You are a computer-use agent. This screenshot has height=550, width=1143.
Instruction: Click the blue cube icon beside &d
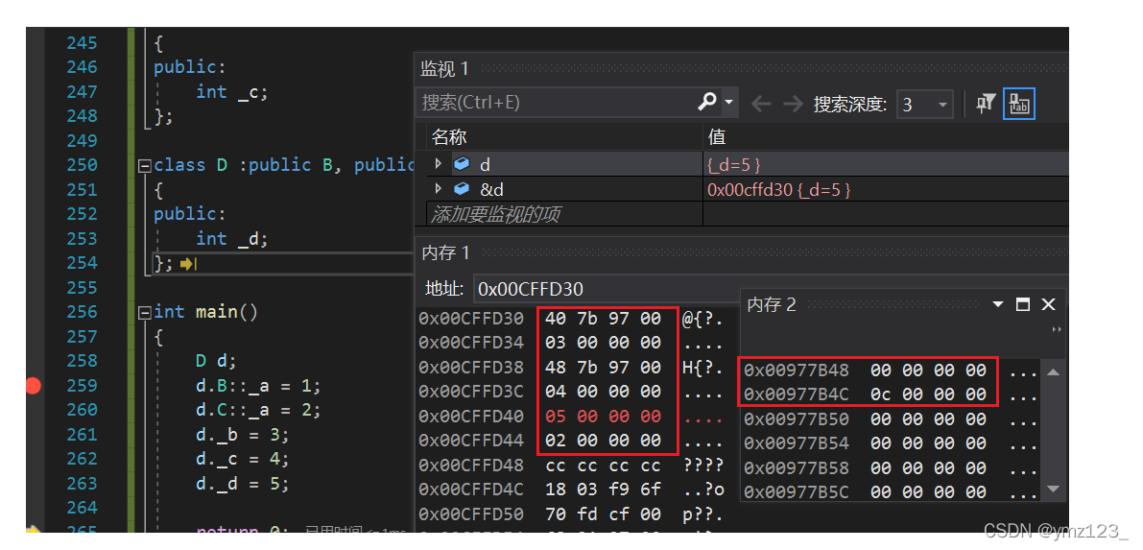(x=462, y=189)
